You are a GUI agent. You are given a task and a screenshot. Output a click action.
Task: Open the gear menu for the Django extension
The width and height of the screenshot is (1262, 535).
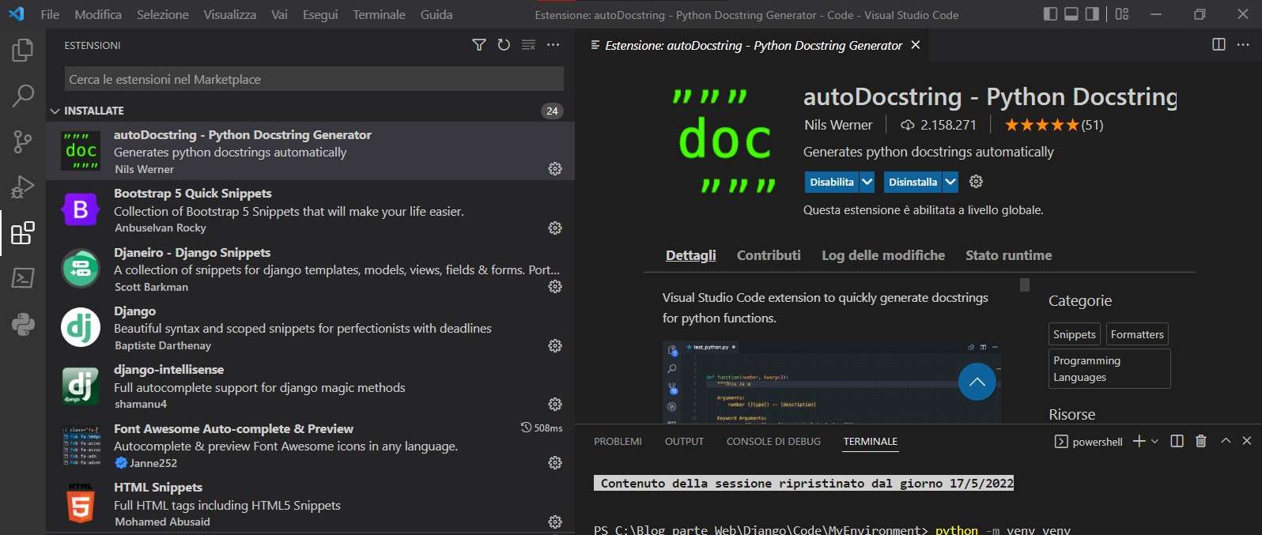[555, 345]
